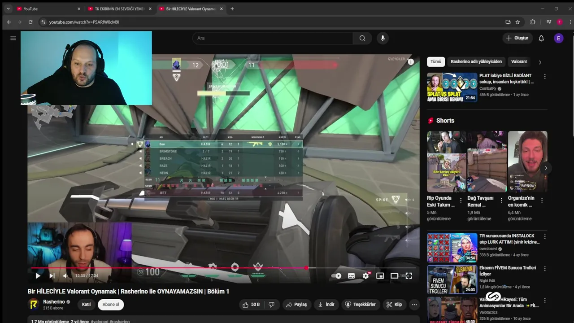Like the video showing 50 B

click(251, 305)
